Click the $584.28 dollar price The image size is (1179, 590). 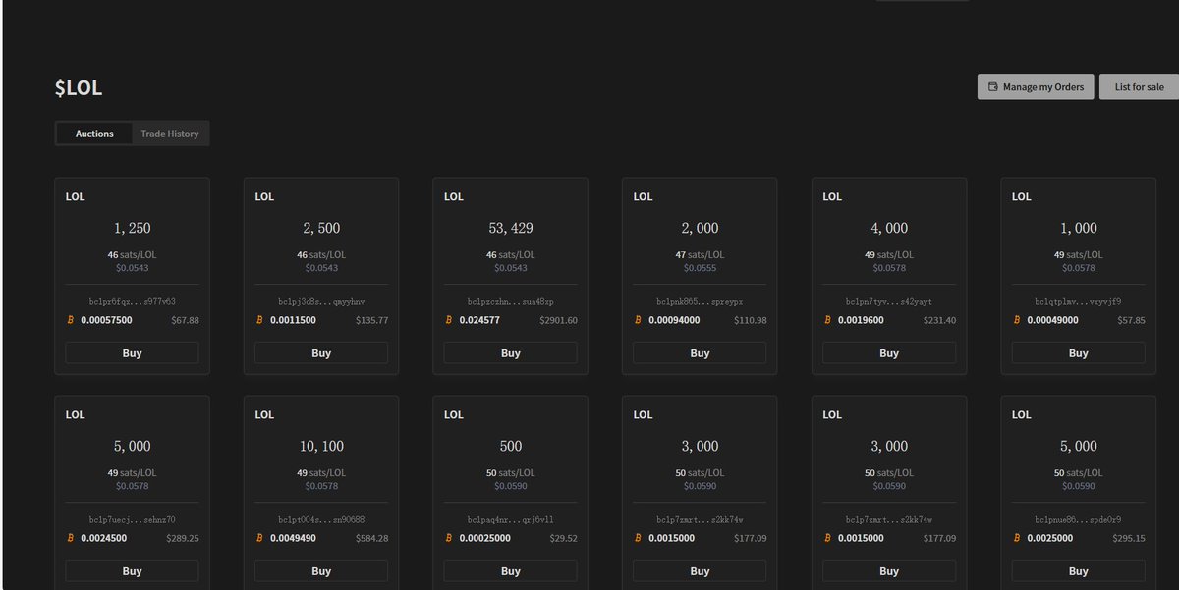pyautogui.click(x=371, y=538)
